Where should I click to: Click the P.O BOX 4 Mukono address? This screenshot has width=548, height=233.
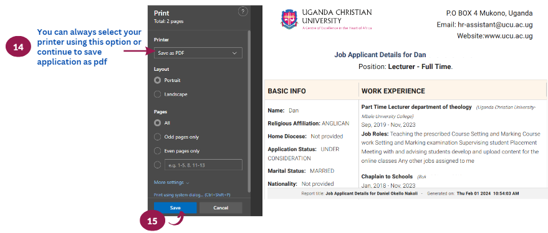[x=489, y=14]
